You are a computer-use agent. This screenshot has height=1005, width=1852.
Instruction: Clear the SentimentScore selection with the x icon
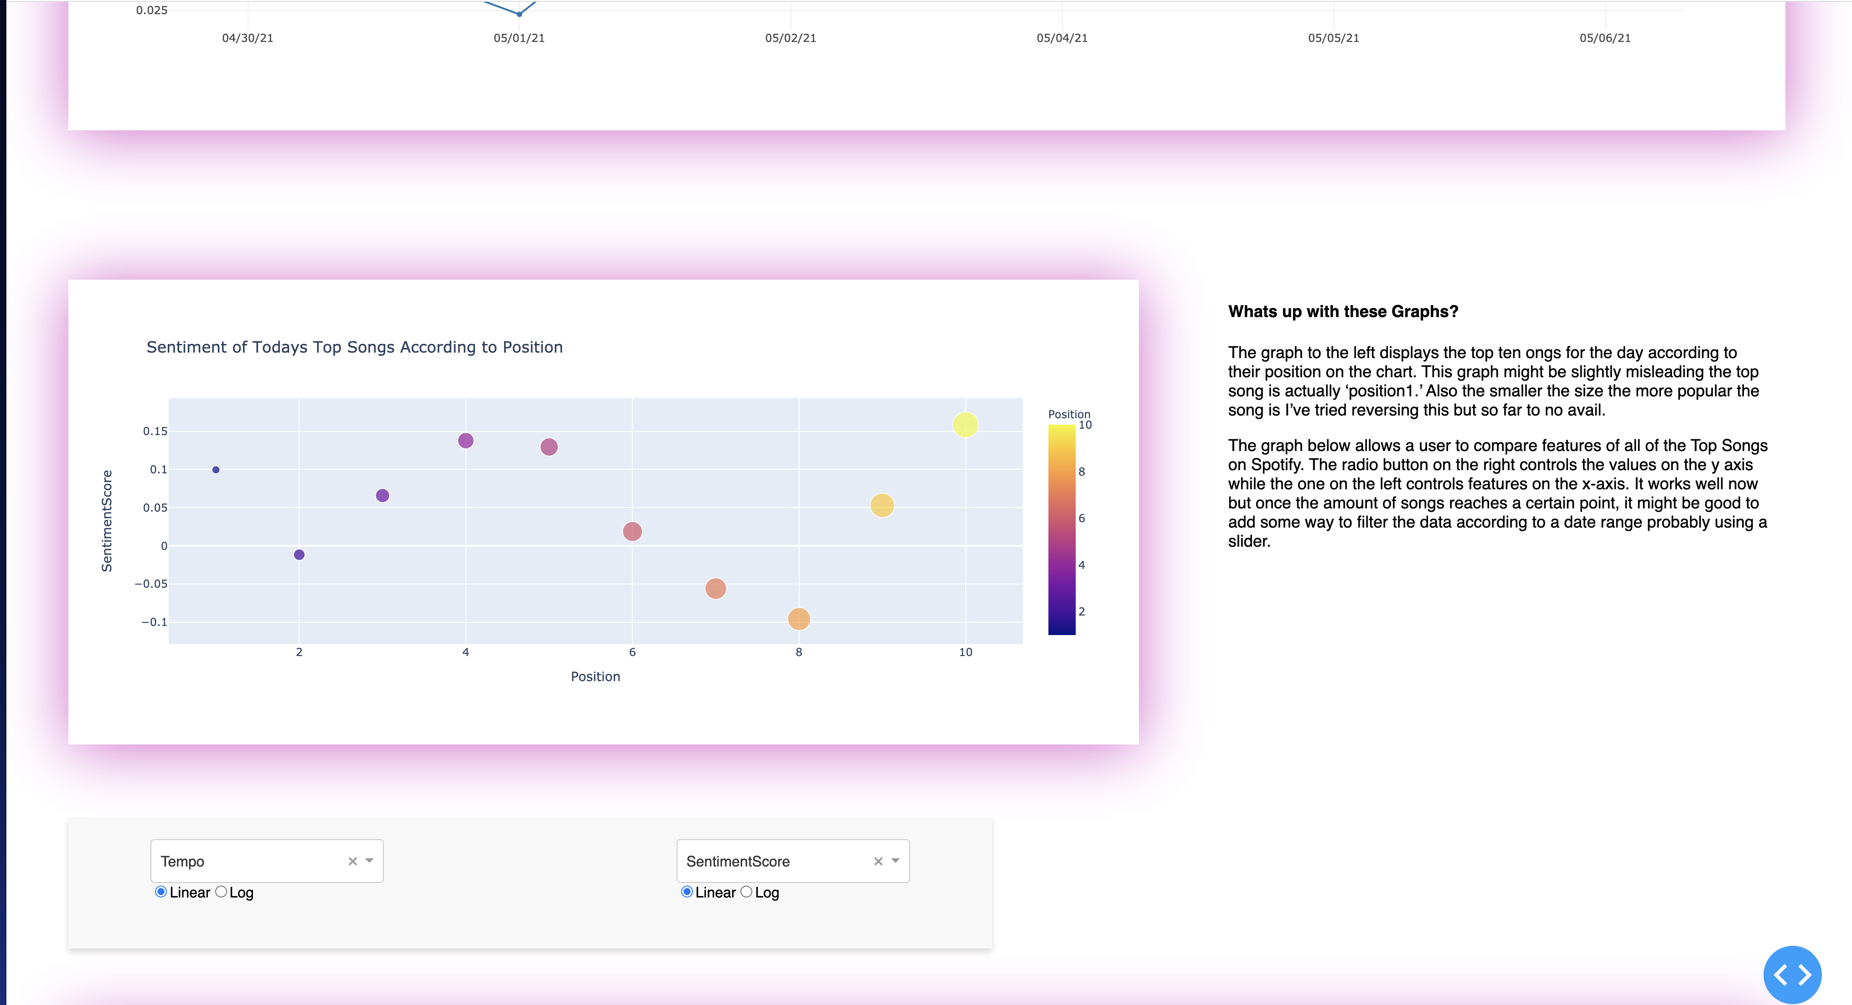(878, 861)
